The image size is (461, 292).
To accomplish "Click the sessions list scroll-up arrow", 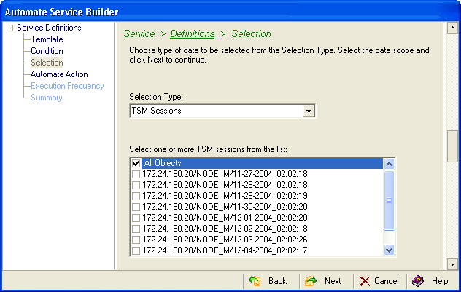I will point(389,164).
